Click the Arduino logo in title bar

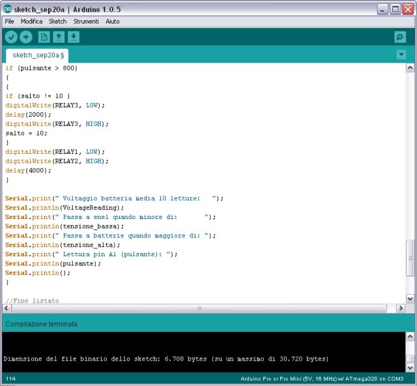7,9
